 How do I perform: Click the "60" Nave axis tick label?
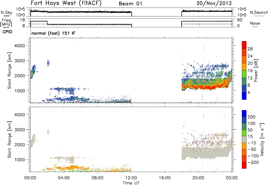[240, 20]
